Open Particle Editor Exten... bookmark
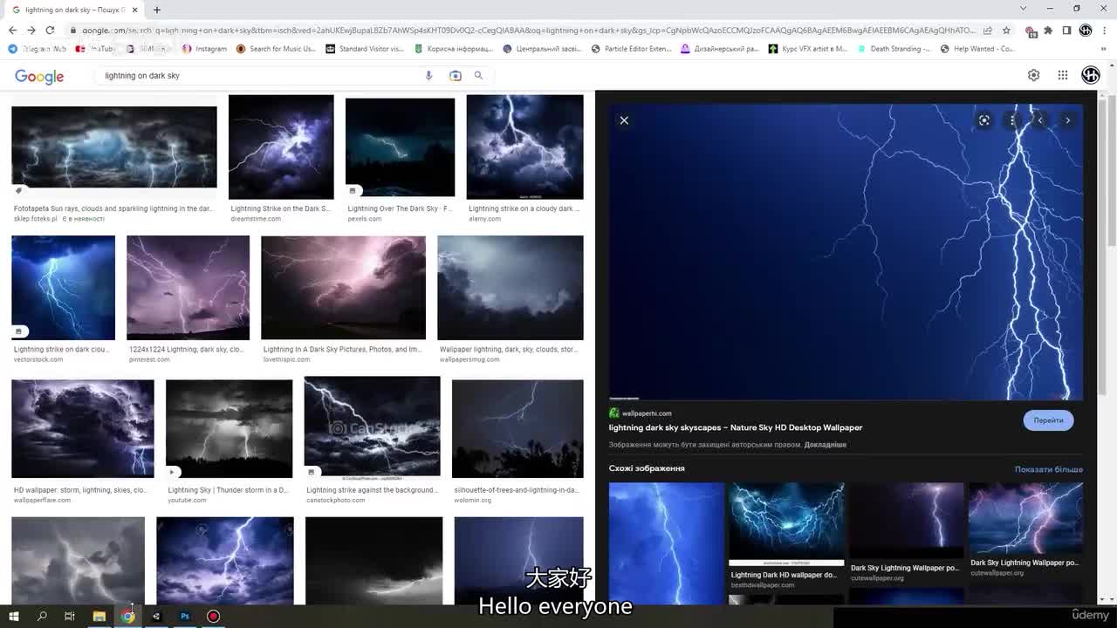 (x=632, y=49)
